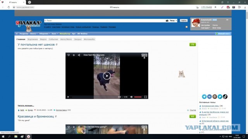The width and height of the screenshot is (248, 139).
Task: Expand the 'Лента' menu
Action: 34,34
